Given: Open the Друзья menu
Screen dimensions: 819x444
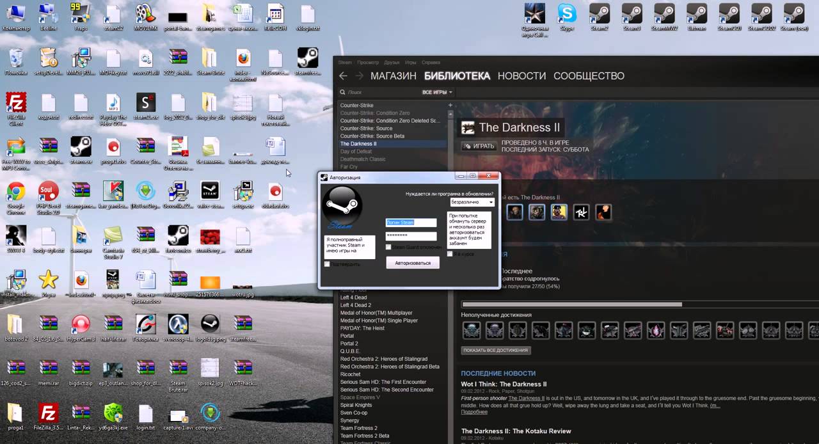Looking at the screenshot, I should tap(392, 63).
